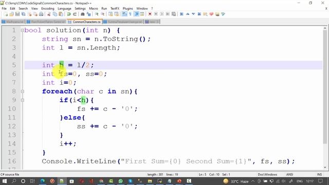Click the Close All toolbar icon
329x185 pixels.
(x=35, y=14)
